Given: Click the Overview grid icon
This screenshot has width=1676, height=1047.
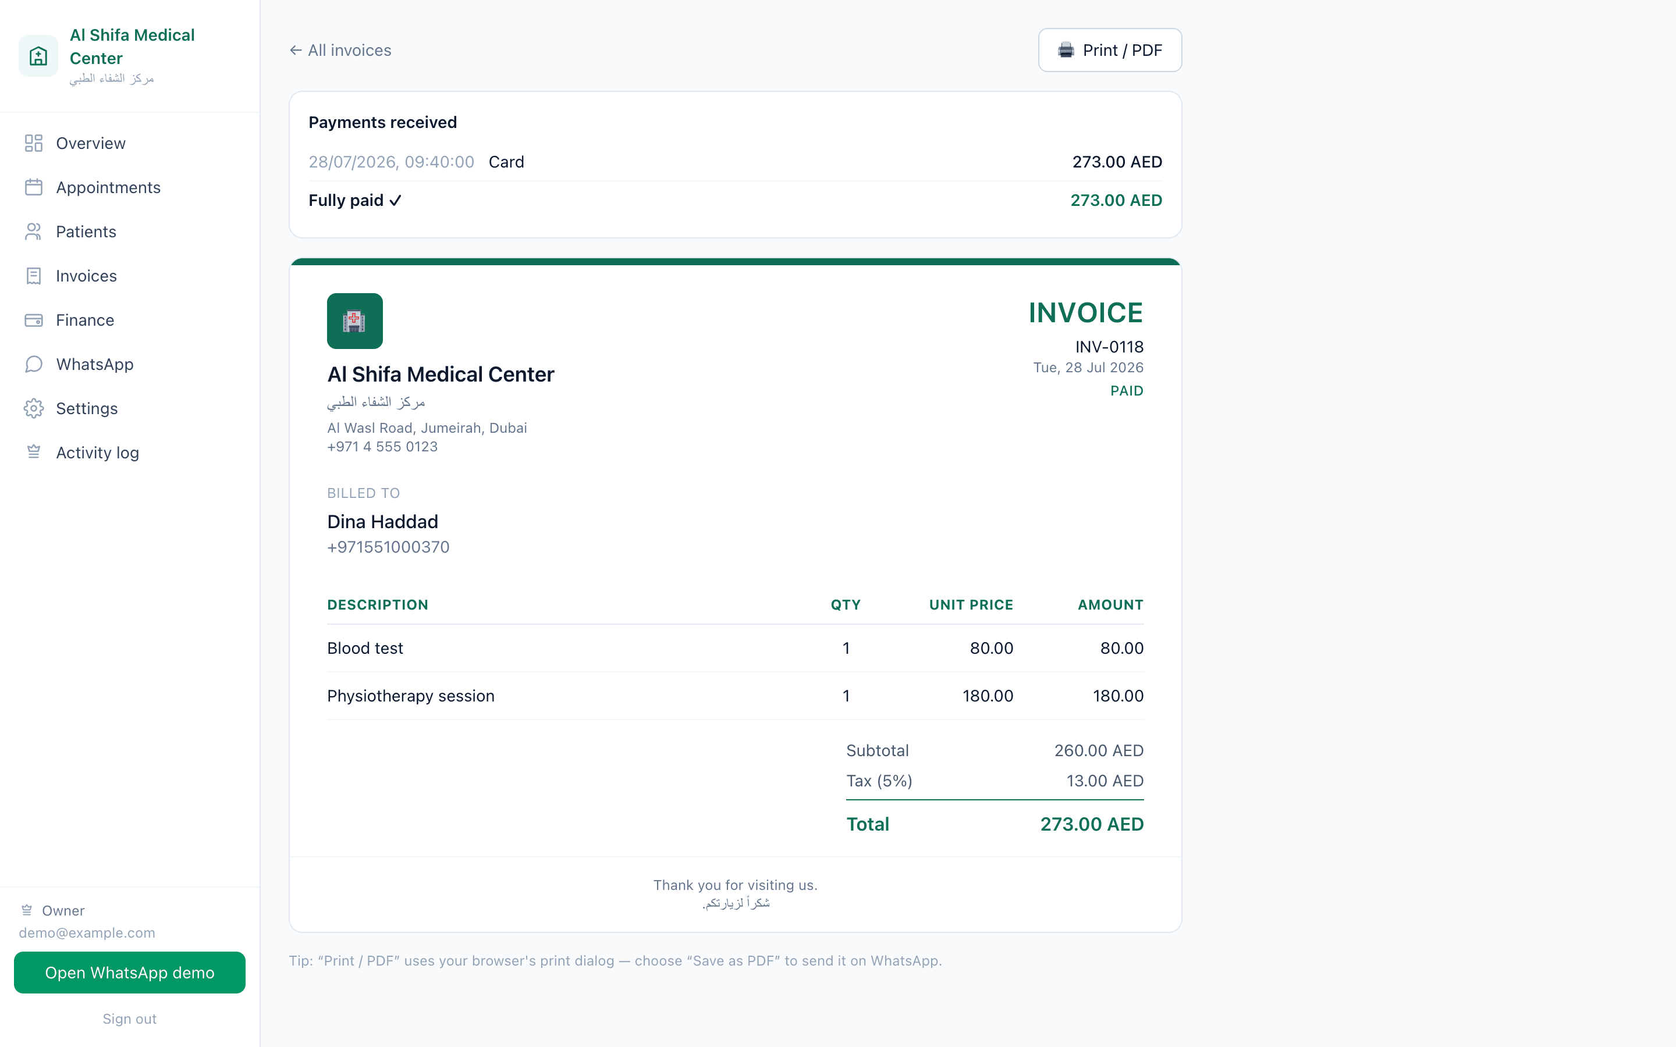Looking at the screenshot, I should pos(33,143).
